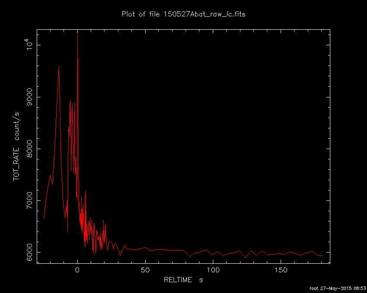Click the first large red peak near 9600

59,67
